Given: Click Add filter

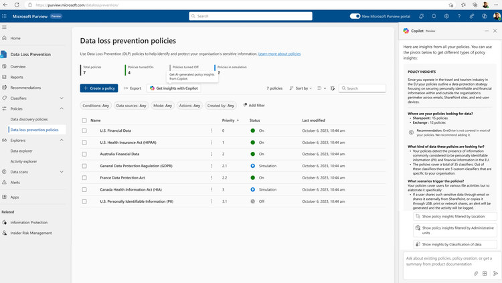Looking at the screenshot, I should click(254, 105).
